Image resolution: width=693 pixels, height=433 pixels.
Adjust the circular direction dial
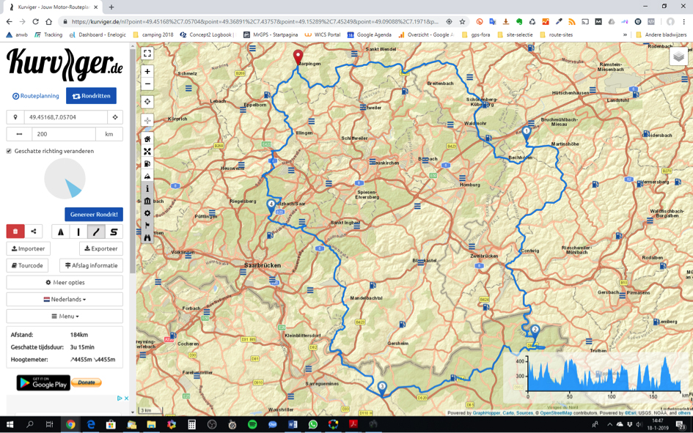pos(65,179)
